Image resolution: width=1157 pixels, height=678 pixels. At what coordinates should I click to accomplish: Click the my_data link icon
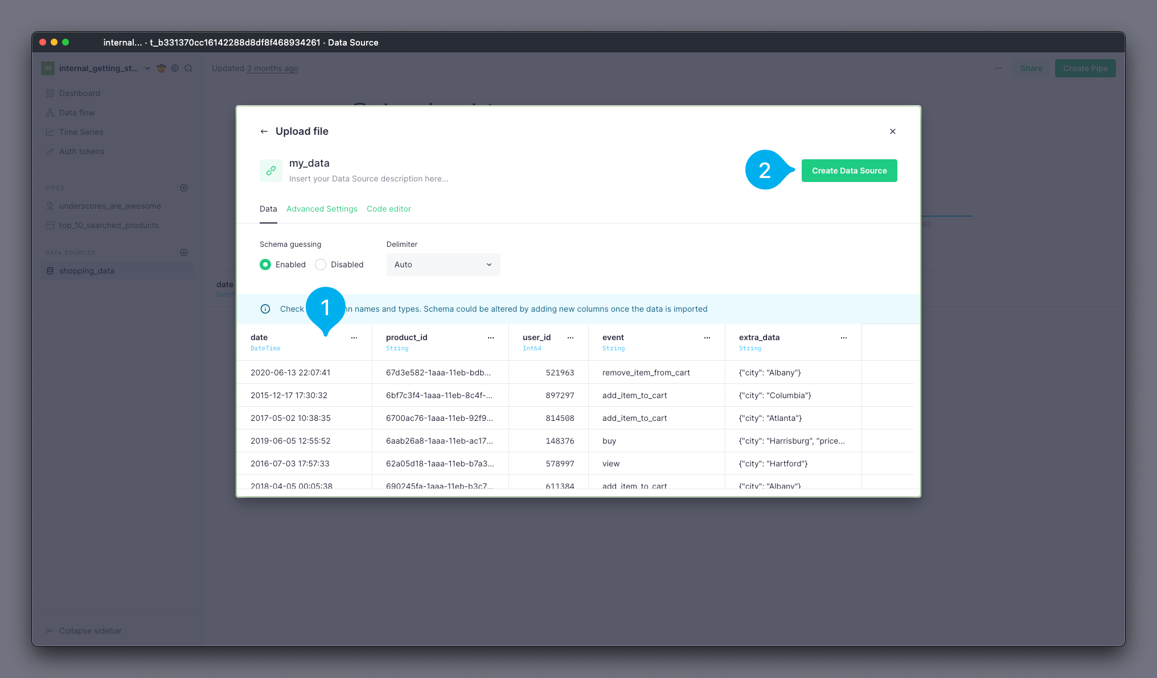coord(271,171)
